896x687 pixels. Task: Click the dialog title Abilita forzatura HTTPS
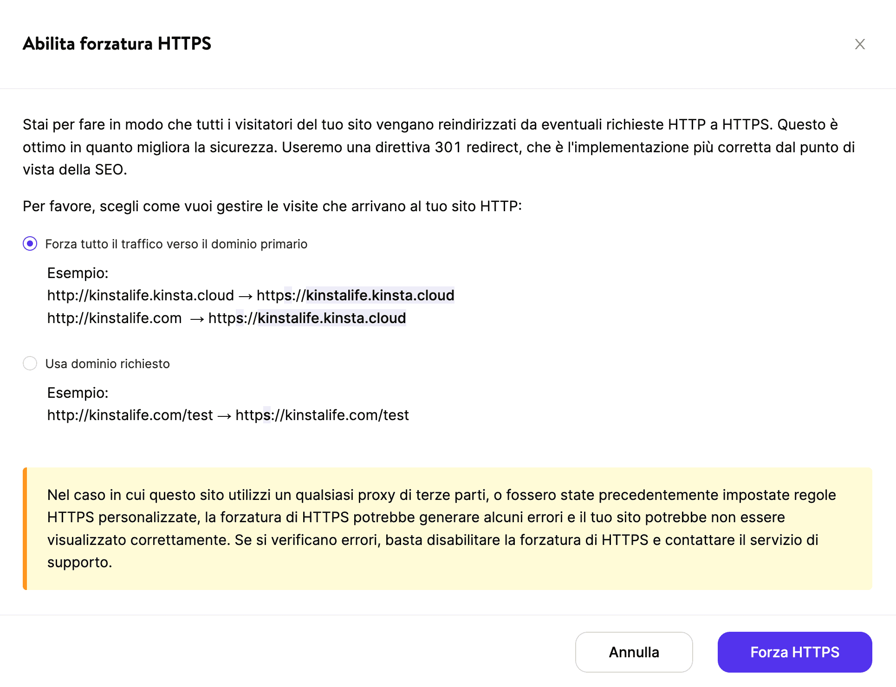[117, 44]
